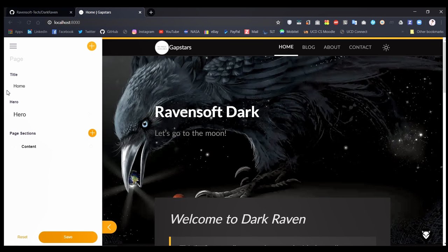The width and height of the screenshot is (448, 252).
Task: Open UCD CS Moodle bookmark
Action: pos(319,32)
